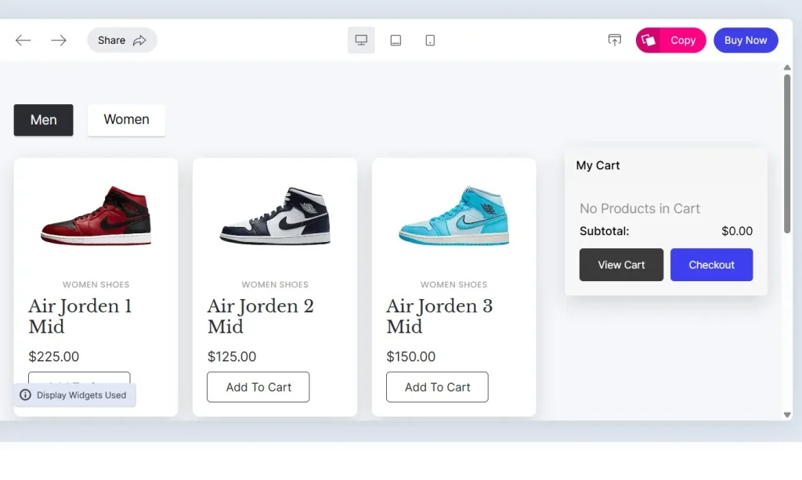Add Air Jorden 2 Mid to cart
The image size is (802, 480).
[258, 387]
